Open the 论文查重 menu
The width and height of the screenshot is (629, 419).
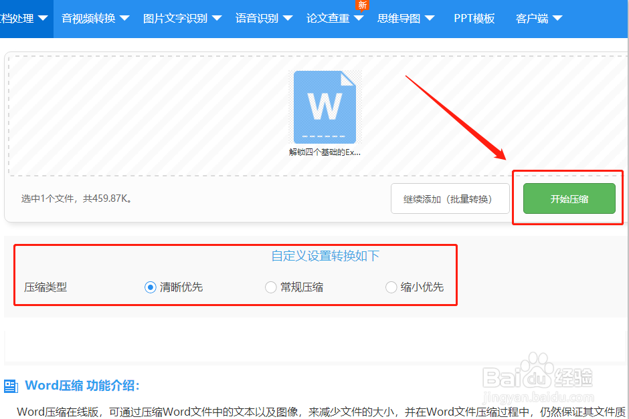(329, 19)
